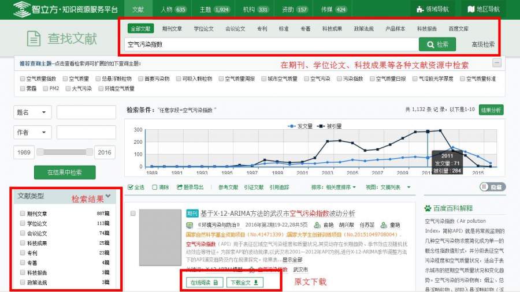The height and width of the screenshot is (292, 520).
Task: Click the journal link 《环境污染与防治》
Action: coord(218,225)
